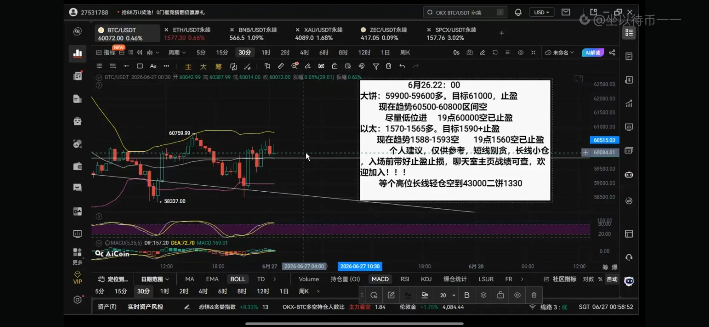Open the 未命名 layout dropdown
The image size is (709, 327).
pos(559,52)
